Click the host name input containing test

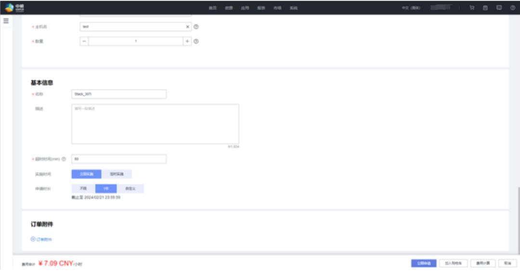[136, 27]
